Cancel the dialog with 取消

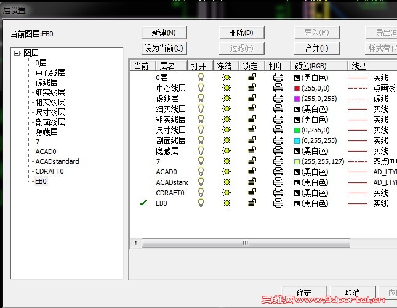tap(353, 293)
